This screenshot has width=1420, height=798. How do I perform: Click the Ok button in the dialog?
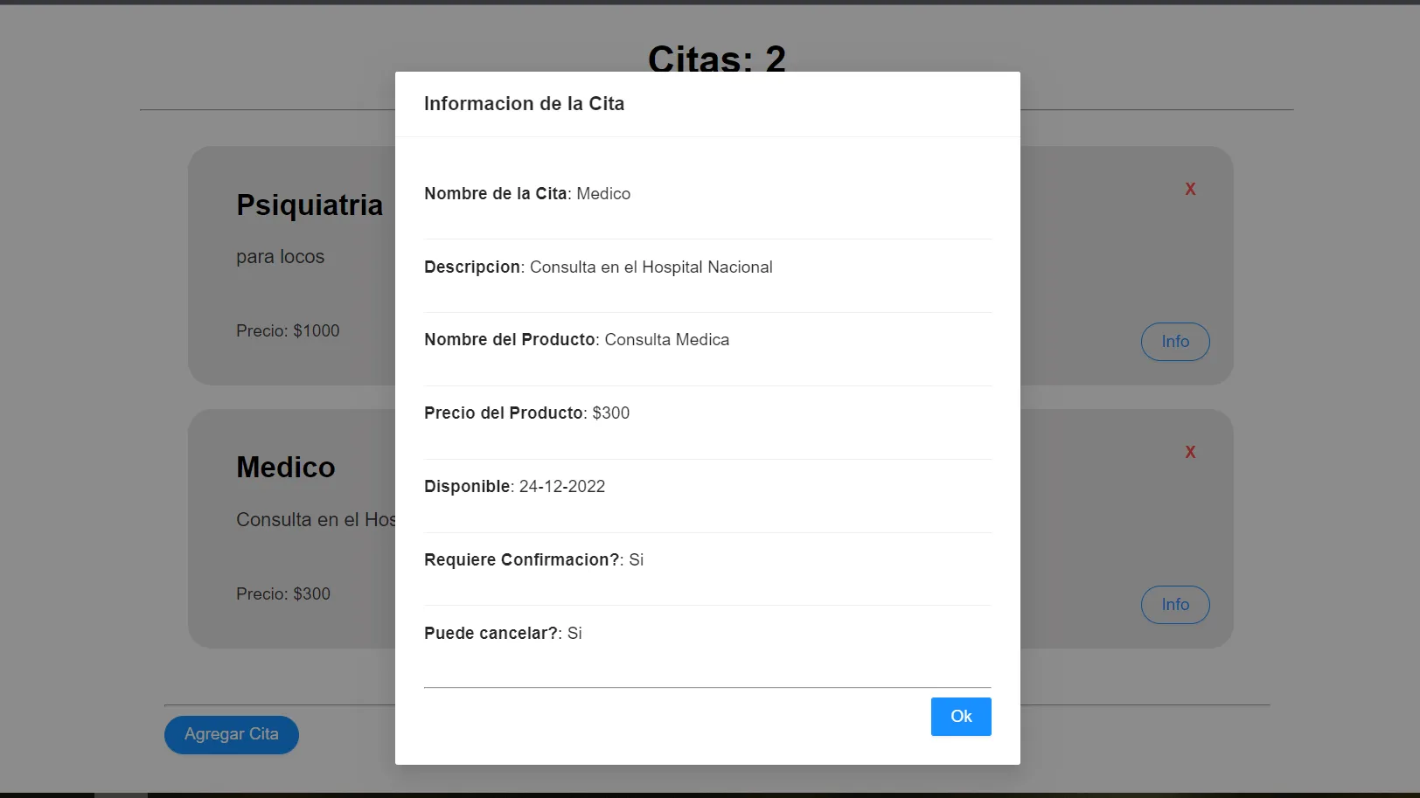(x=961, y=717)
